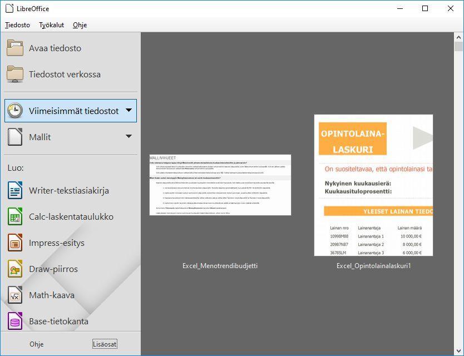
Task: Minimize the LibreOffice window
Action: pyautogui.click(x=400, y=8)
